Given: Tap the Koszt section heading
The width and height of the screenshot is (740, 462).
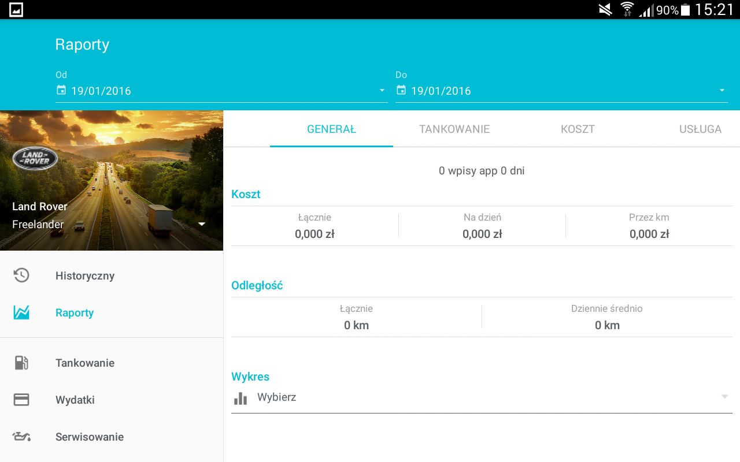Looking at the screenshot, I should pos(246,194).
